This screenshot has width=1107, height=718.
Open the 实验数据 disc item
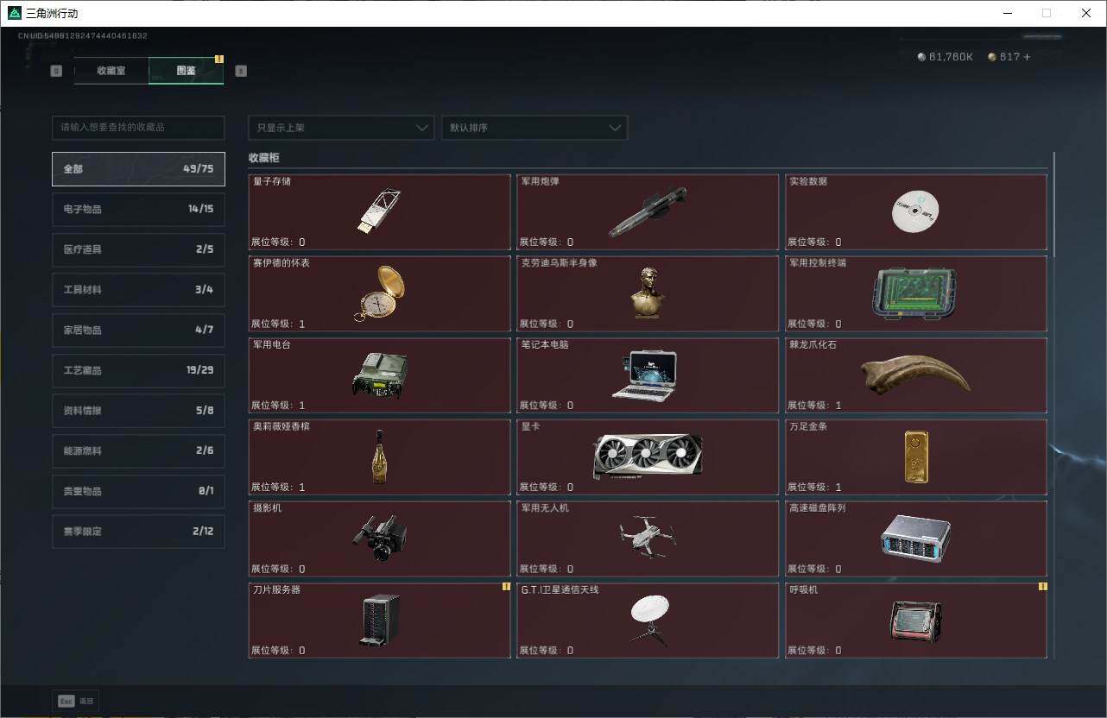tap(915, 212)
